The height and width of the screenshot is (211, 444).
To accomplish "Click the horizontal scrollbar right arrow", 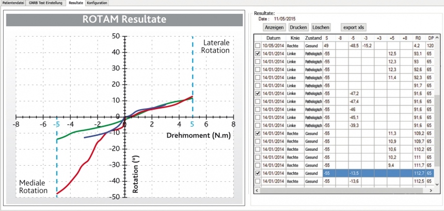I will coord(431,191).
